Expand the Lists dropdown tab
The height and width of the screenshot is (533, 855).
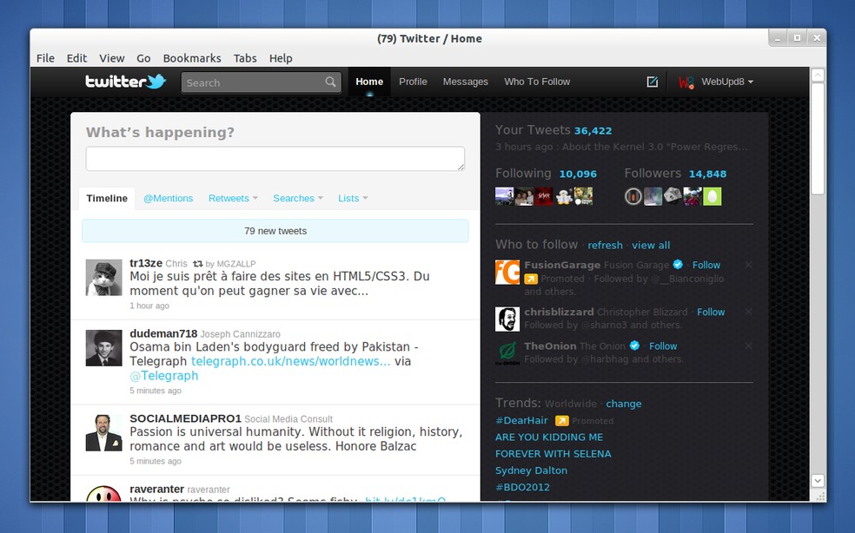353,199
